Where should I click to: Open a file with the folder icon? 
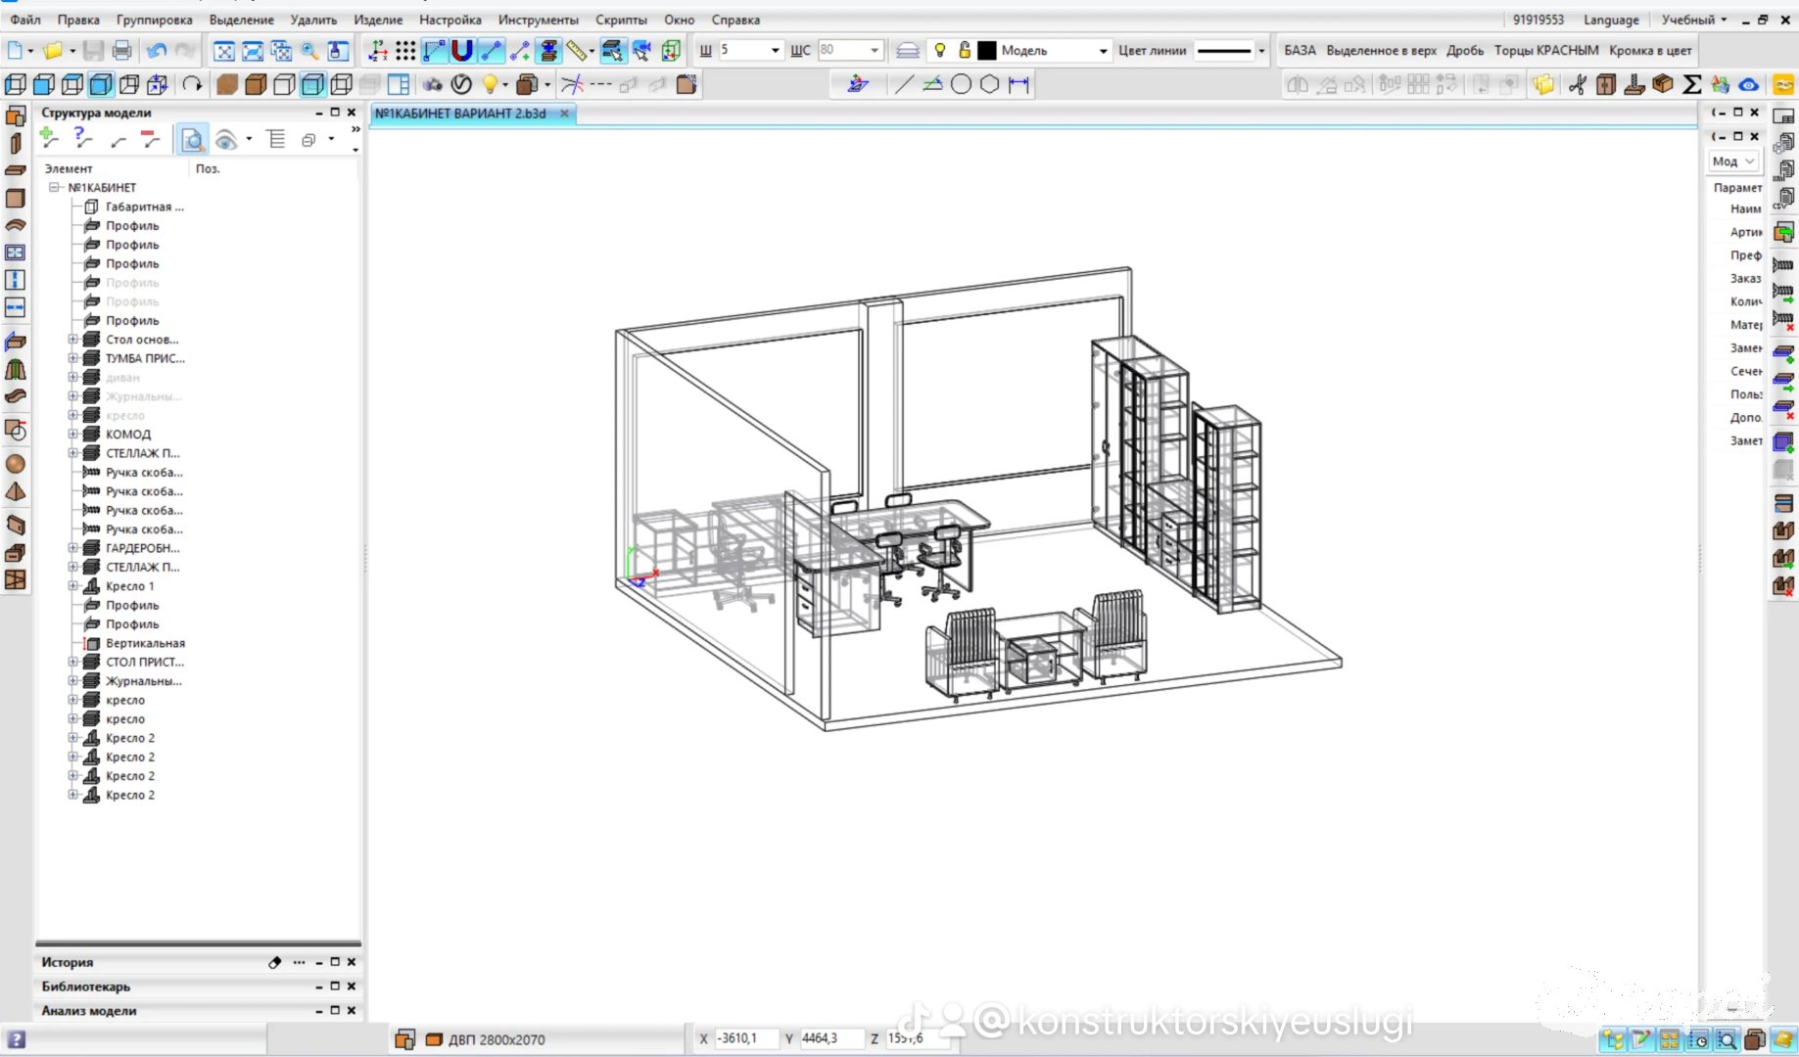coord(53,50)
